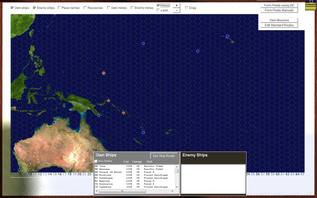Viewport: 317px width, 198px height.
Task: Click right arrow of horizontal ship list scrollbar
Action: (173, 191)
